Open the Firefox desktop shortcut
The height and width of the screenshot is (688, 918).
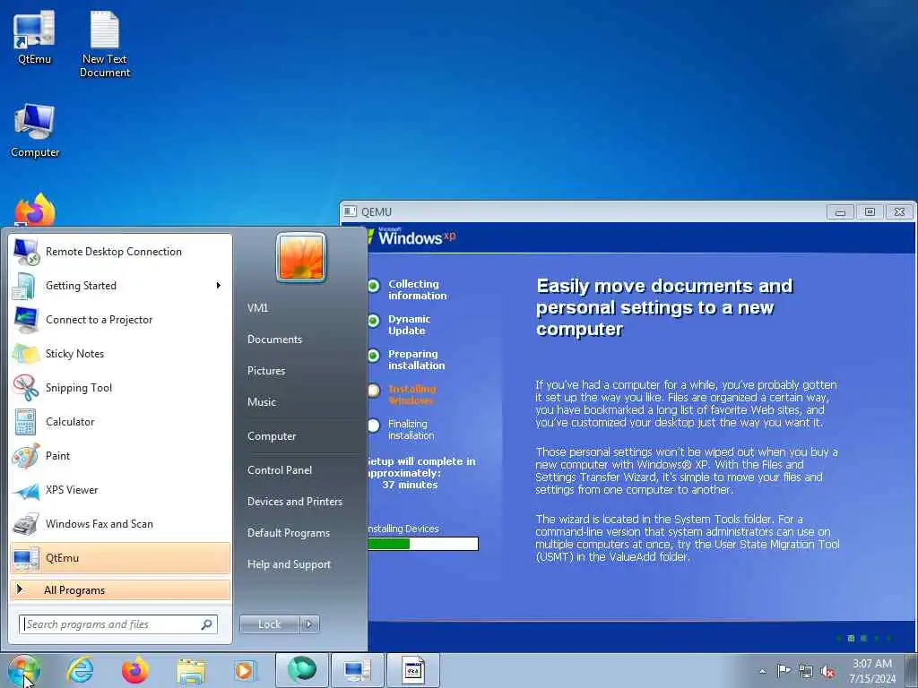point(35,210)
